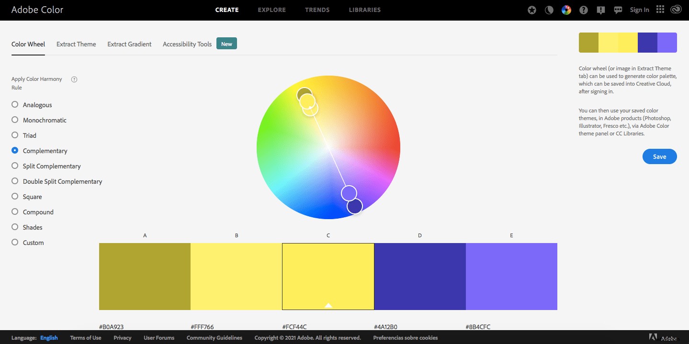Image resolution: width=689 pixels, height=344 pixels.
Task: Select the Triad harmony rule
Action: pos(15,135)
